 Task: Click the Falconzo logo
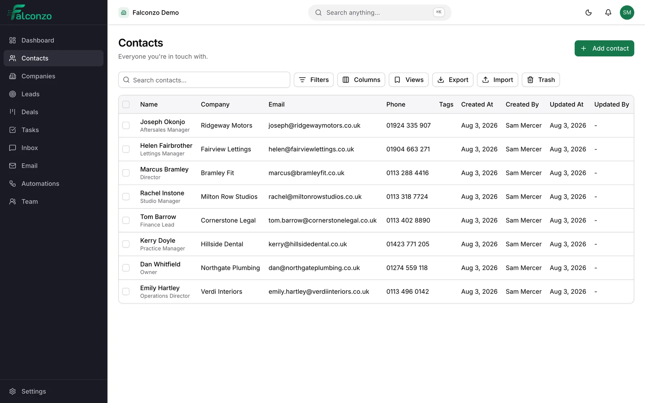pyautogui.click(x=29, y=12)
